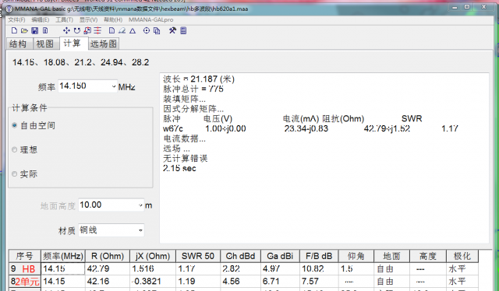The height and width of the screenshot is (291, 499).
Task: Open setup with hammer tools icon
Action: coord(172,30)
